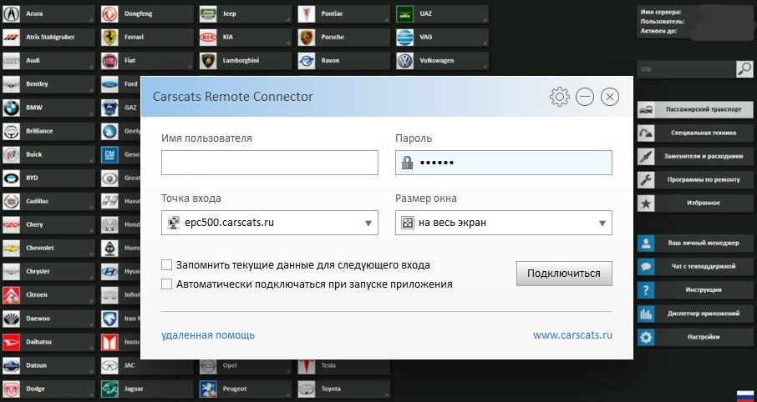
Task: Select the Daihatsu brand icon
Action: pyautogui.click(x=11, y=342)
